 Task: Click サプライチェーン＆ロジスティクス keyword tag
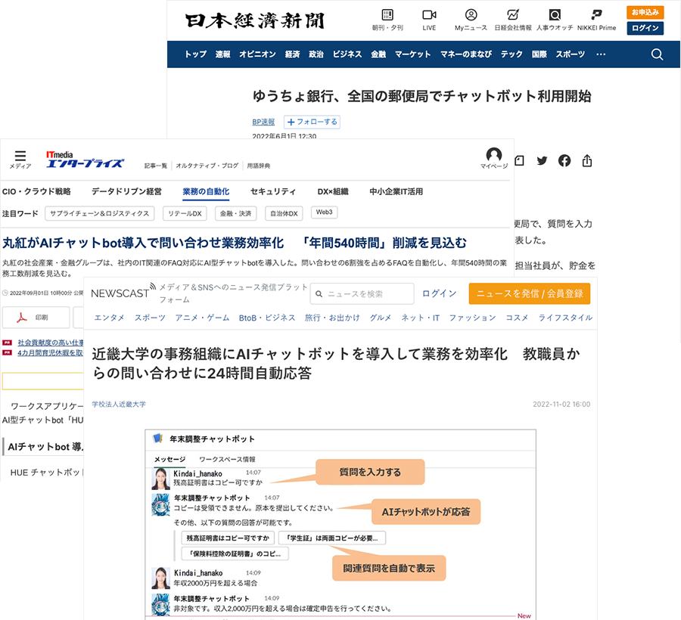coord(99,213)
